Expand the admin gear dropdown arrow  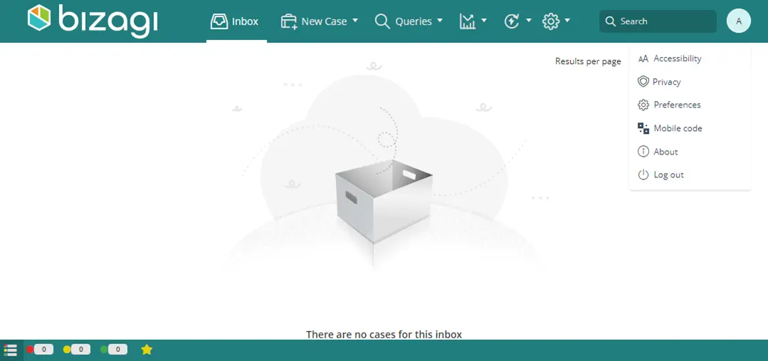coord(567,21)
